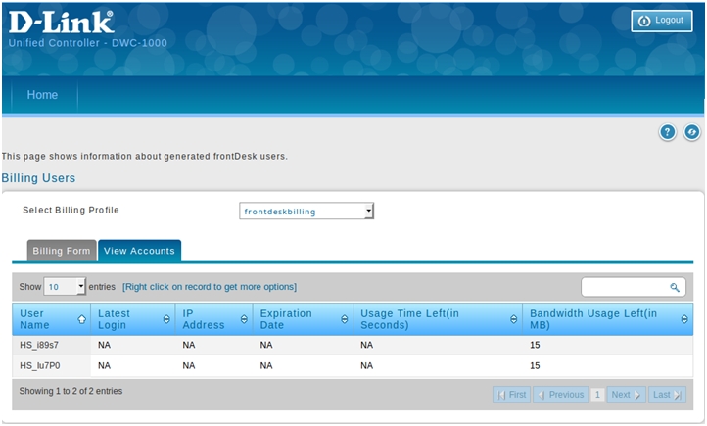Switch to the Billing Form tab

(62, 251)
